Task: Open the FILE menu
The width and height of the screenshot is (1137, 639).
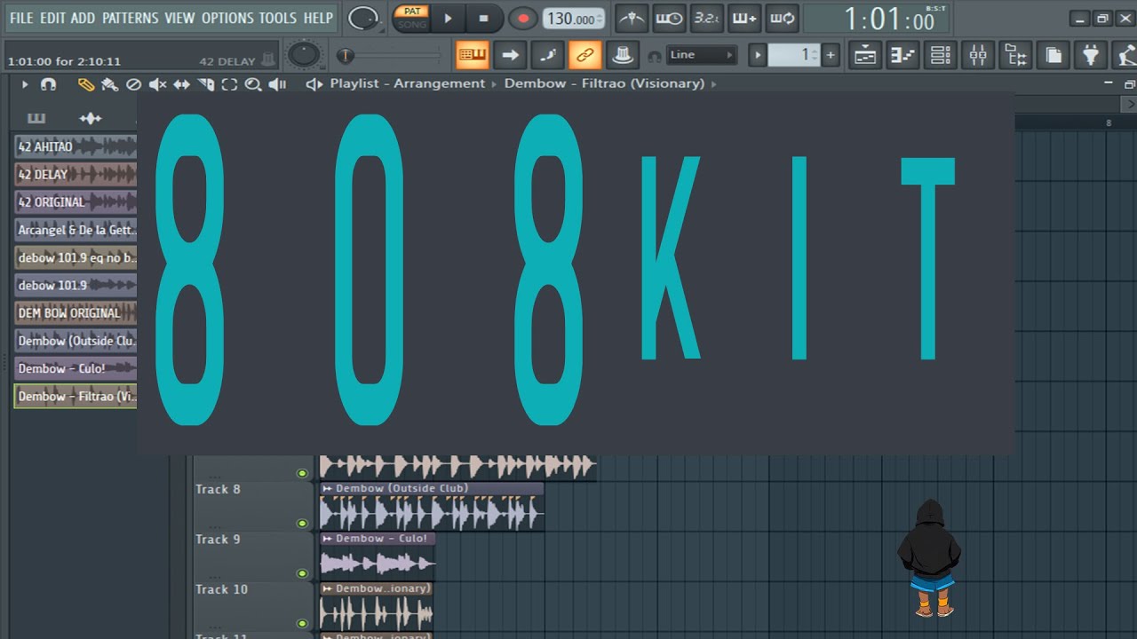Action: click(21, 18)
